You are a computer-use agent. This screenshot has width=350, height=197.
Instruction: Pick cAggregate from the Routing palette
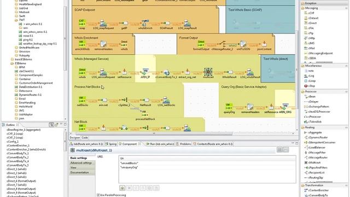click(315, 132)
